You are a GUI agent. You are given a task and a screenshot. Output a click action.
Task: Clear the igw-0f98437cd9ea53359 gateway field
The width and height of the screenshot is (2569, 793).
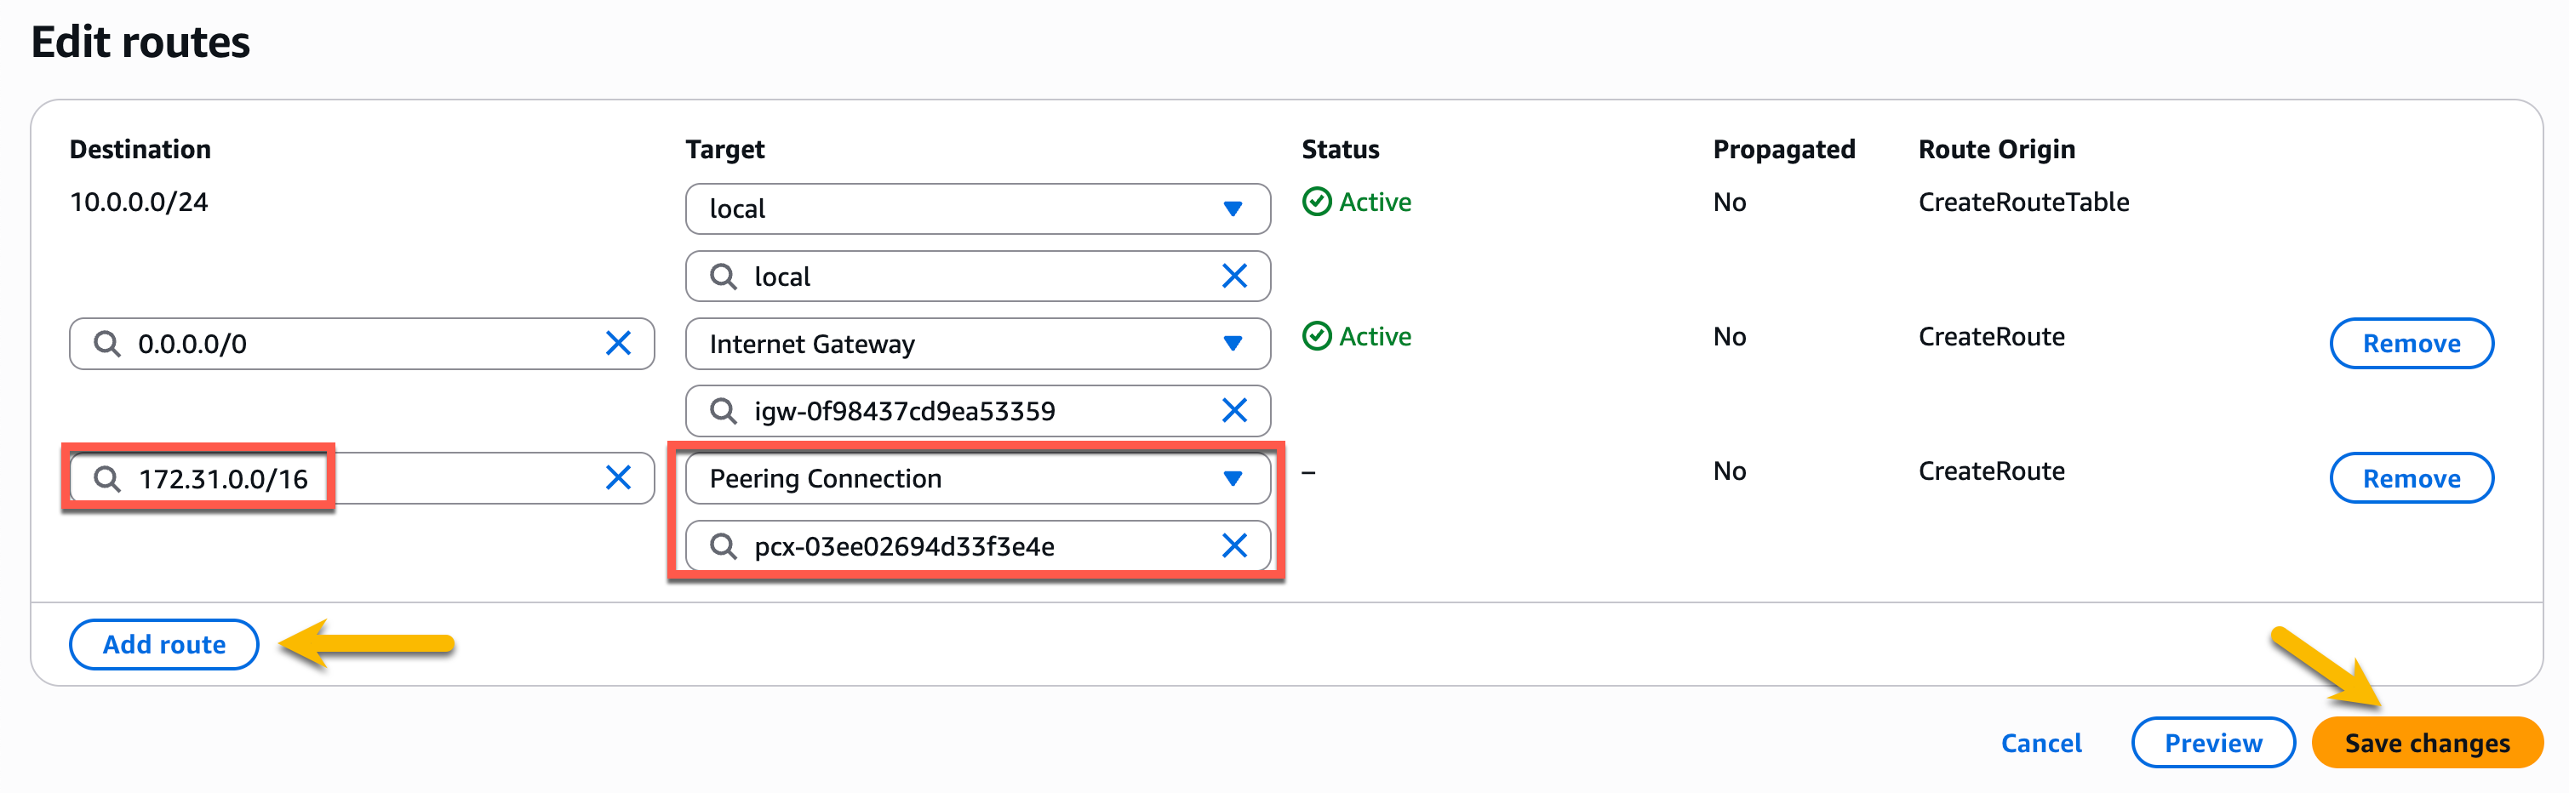pyautogui.click(x=1234, y=409)
